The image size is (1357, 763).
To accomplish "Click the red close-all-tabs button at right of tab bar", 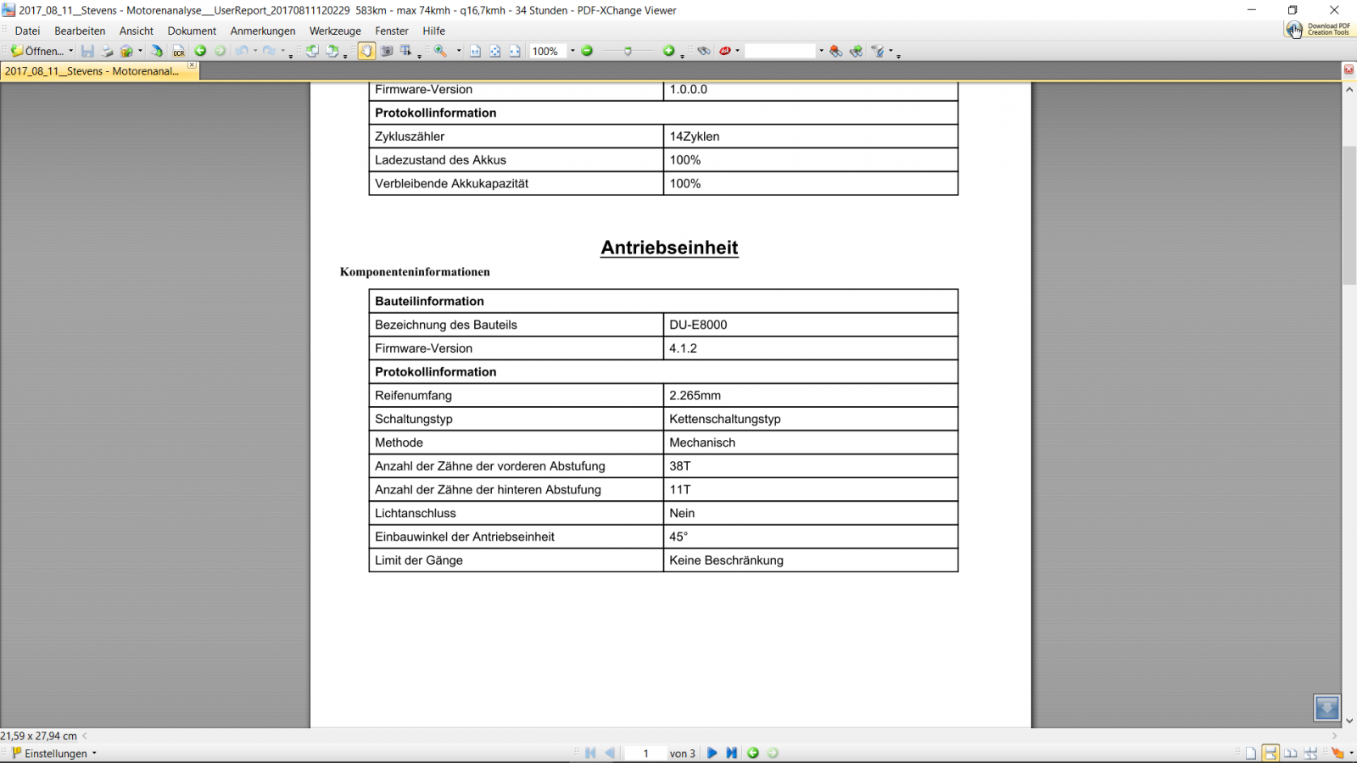I will (x=1349, y=70).
